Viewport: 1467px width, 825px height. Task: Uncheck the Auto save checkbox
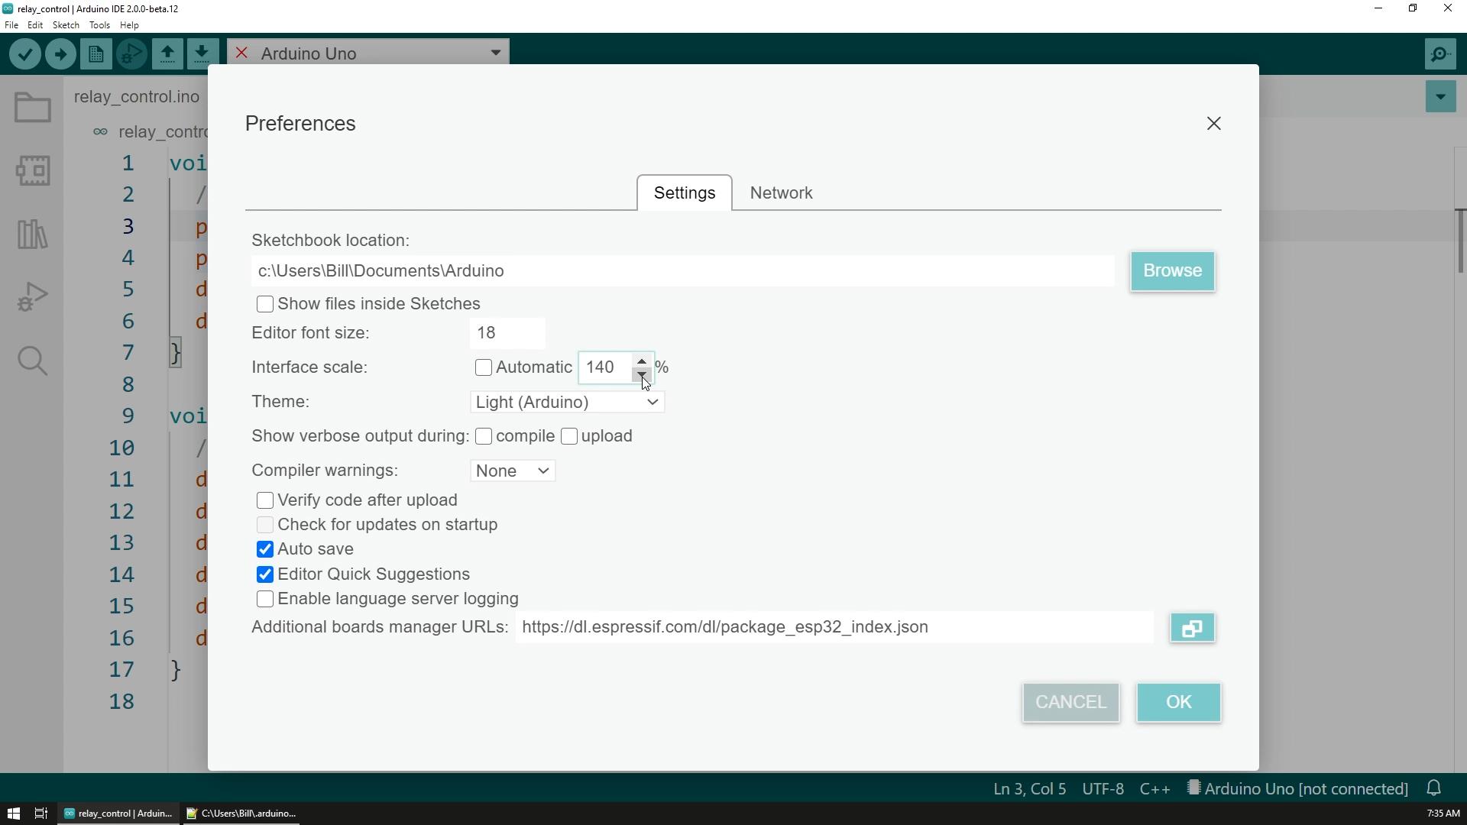[x=265, y=550]
